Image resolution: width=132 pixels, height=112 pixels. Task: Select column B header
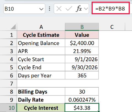82,27
